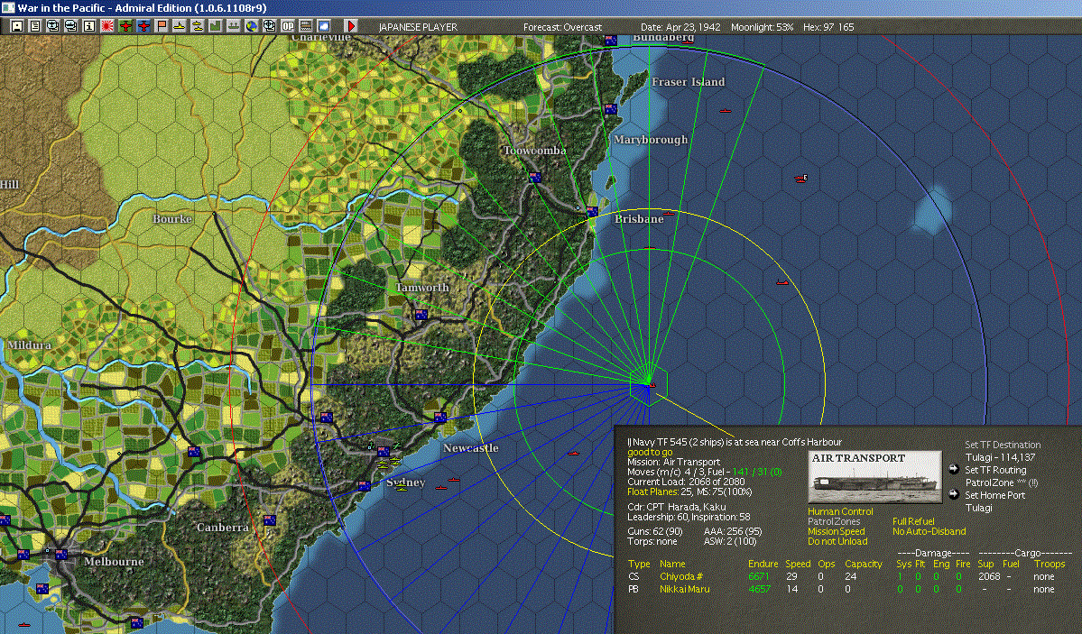Image resolution: width=1082 pixels, height=634 pixels.
Task: Select the Australian flag base at Brisbane
Action: [591, 212]
